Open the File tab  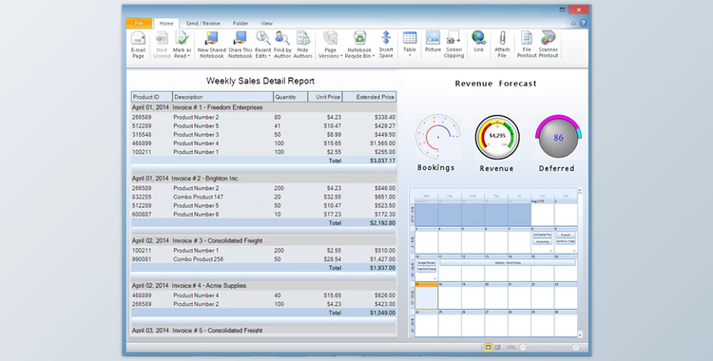tap(139, 23)
